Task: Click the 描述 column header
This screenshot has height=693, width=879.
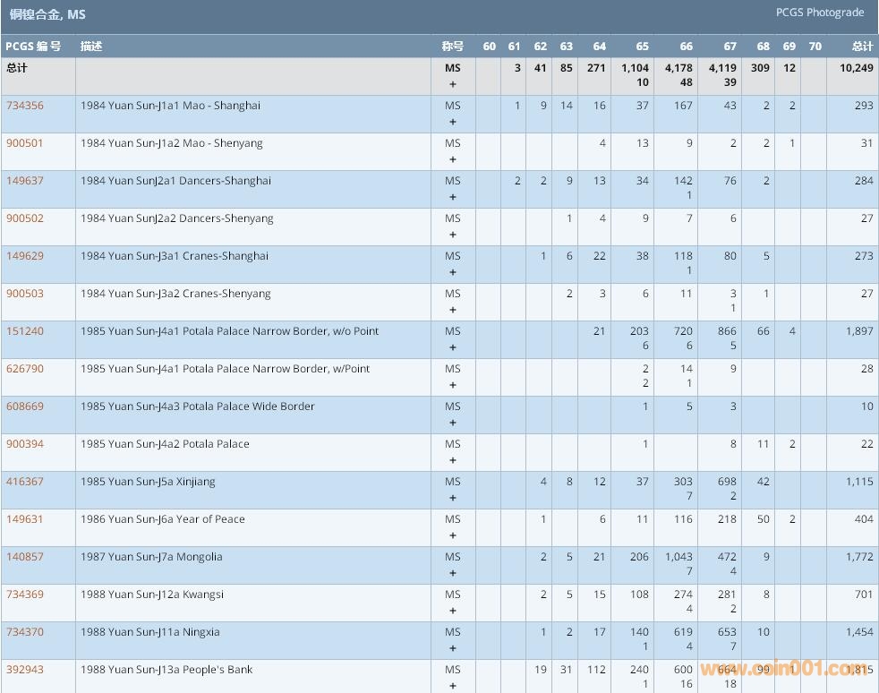Action: [91, 47]
